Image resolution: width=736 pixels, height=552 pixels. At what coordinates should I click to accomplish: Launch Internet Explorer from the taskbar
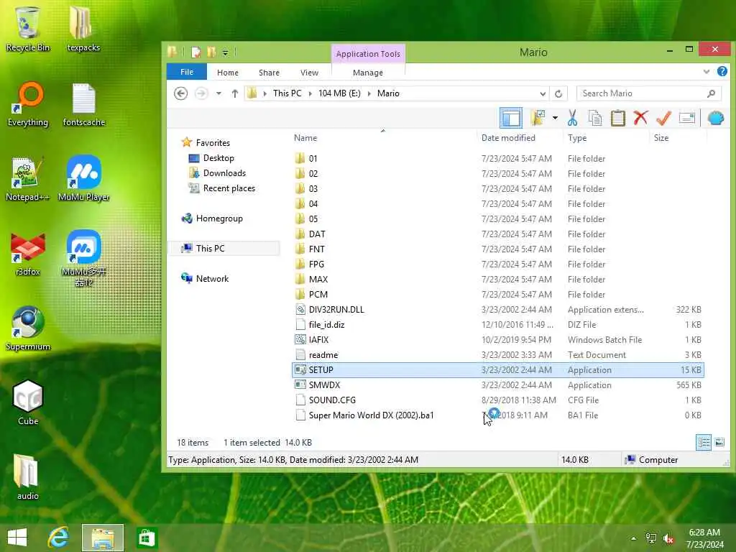click(59, 538)
